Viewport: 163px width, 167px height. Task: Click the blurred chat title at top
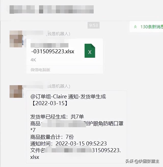pos(51,9)
